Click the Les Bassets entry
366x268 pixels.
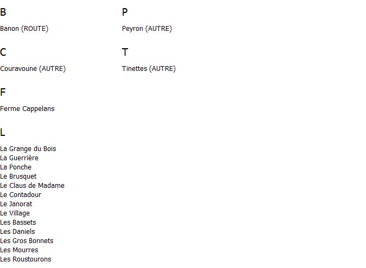(18, 223)
